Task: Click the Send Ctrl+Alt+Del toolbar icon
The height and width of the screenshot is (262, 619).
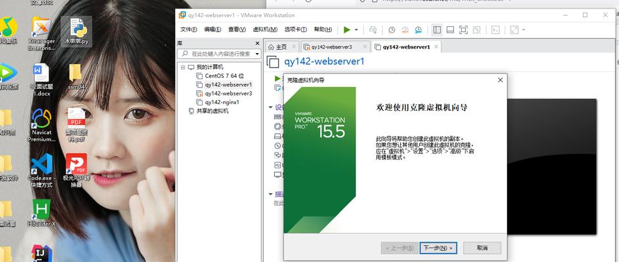Action: (372, 29)
